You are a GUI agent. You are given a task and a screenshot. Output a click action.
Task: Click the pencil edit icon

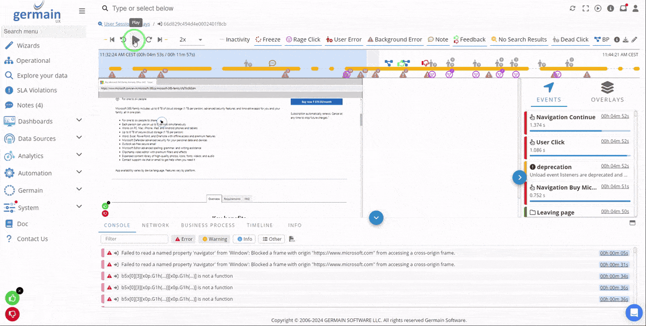coord(634,39)
